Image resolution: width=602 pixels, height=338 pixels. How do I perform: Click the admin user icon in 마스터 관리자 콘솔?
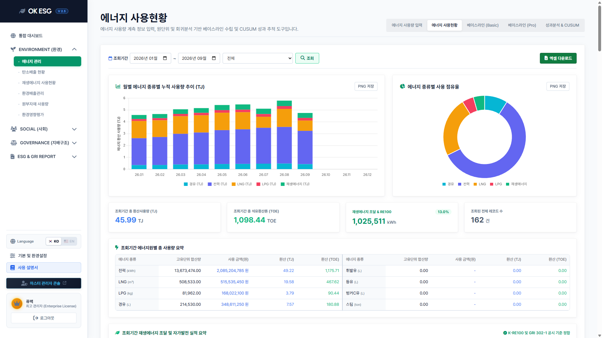tap(24, 283)
